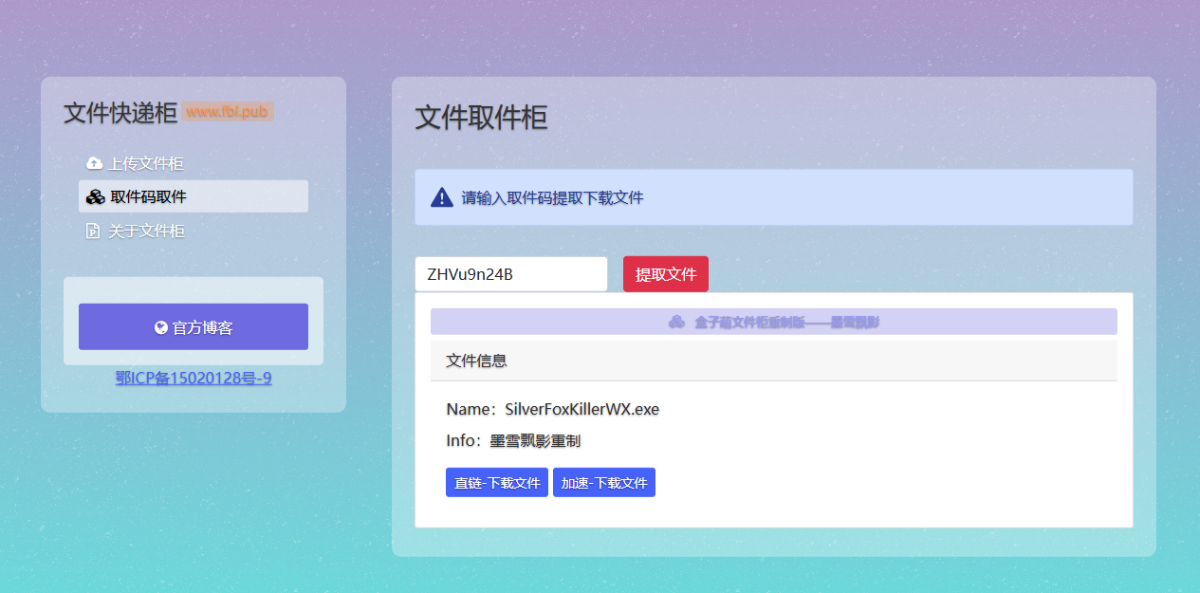Download via 直链-下载文件 button
The width and height of the screenshot is (1200, 593).
tap(496, 483)
